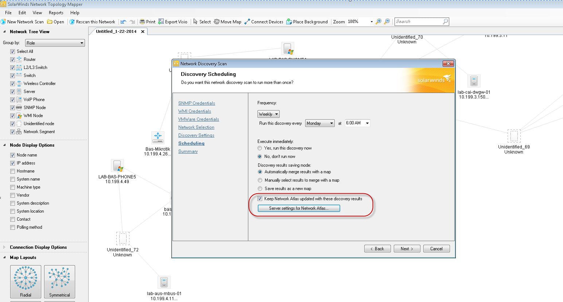Choose the Symmetrical map layout
Image resolution: width=563 pixels, height=302 pixels.
point(59,282)
